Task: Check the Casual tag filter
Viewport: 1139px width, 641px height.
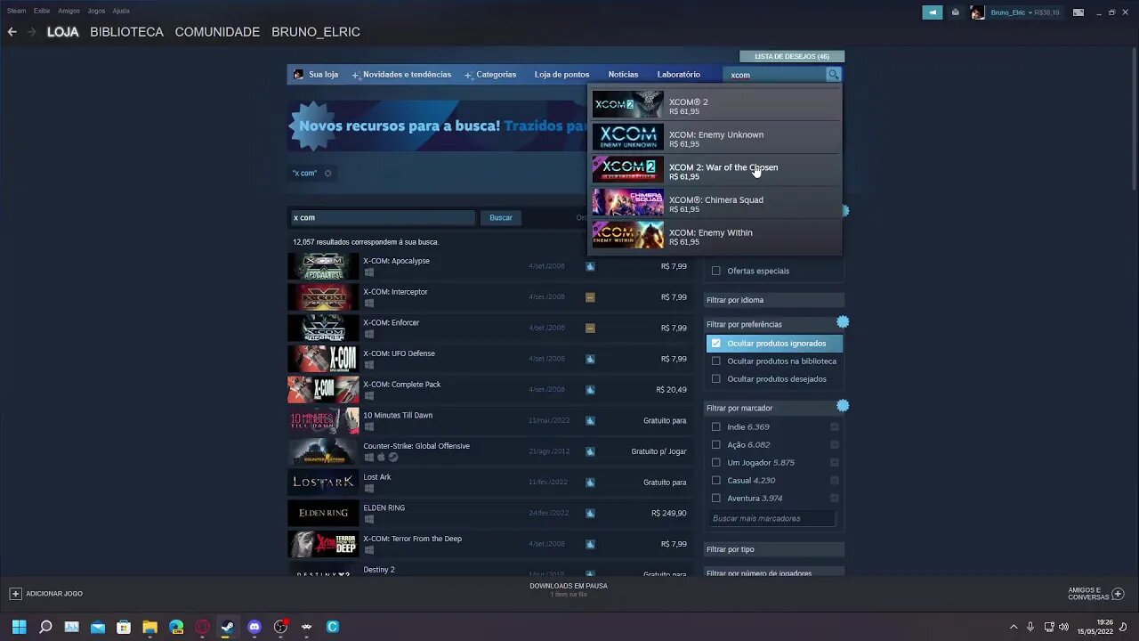Action: coord(715,480)
